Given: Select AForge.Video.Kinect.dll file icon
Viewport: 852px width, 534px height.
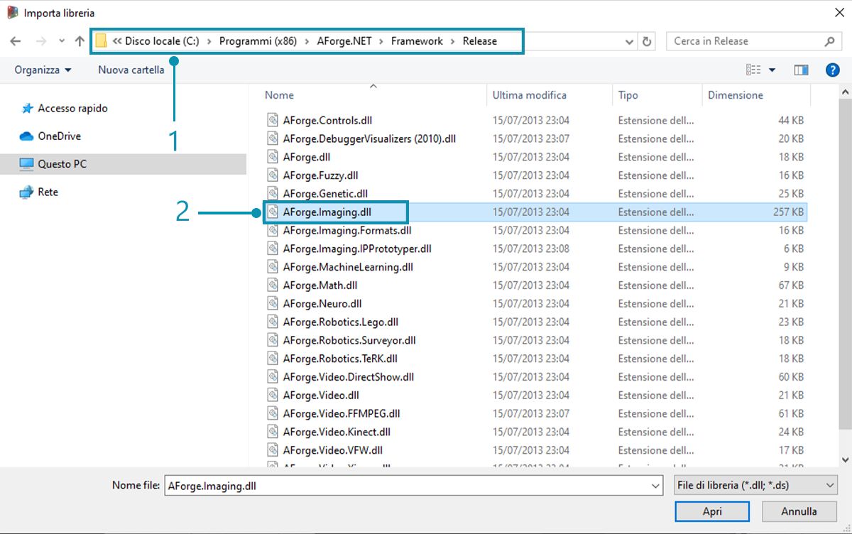Looking at the screenshot, I should pos(273,432).
